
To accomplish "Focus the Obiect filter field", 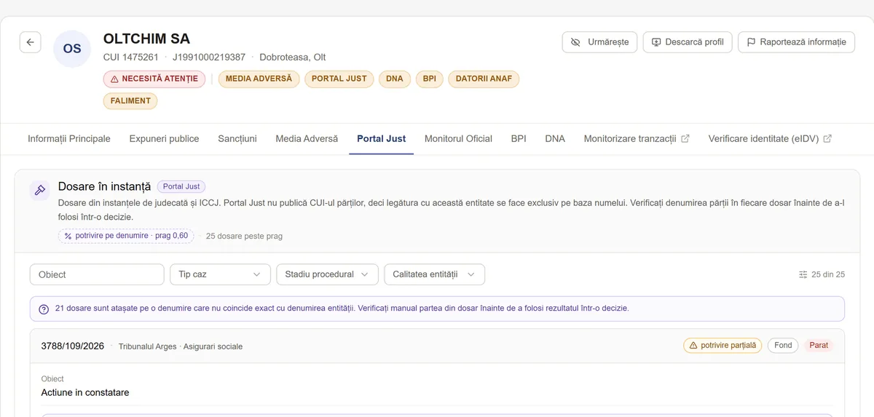I will click(97, 274).
